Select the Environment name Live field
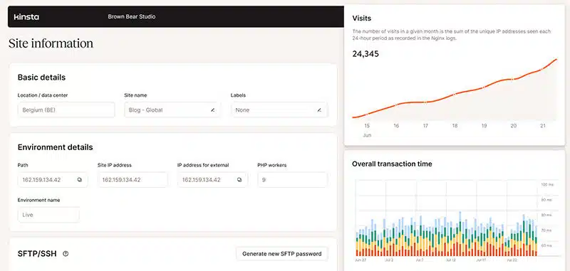This screenshot has width=570, height=271. point(48,215)
